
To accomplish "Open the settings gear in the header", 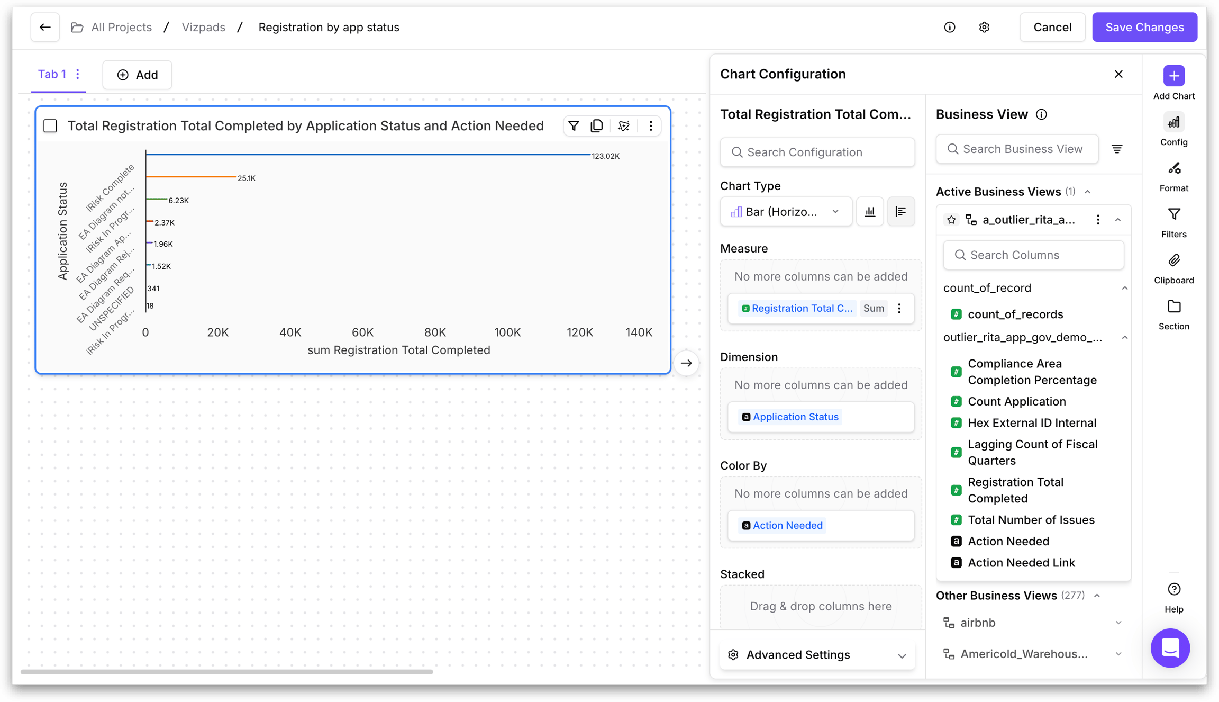I will [x=984, y=27].
